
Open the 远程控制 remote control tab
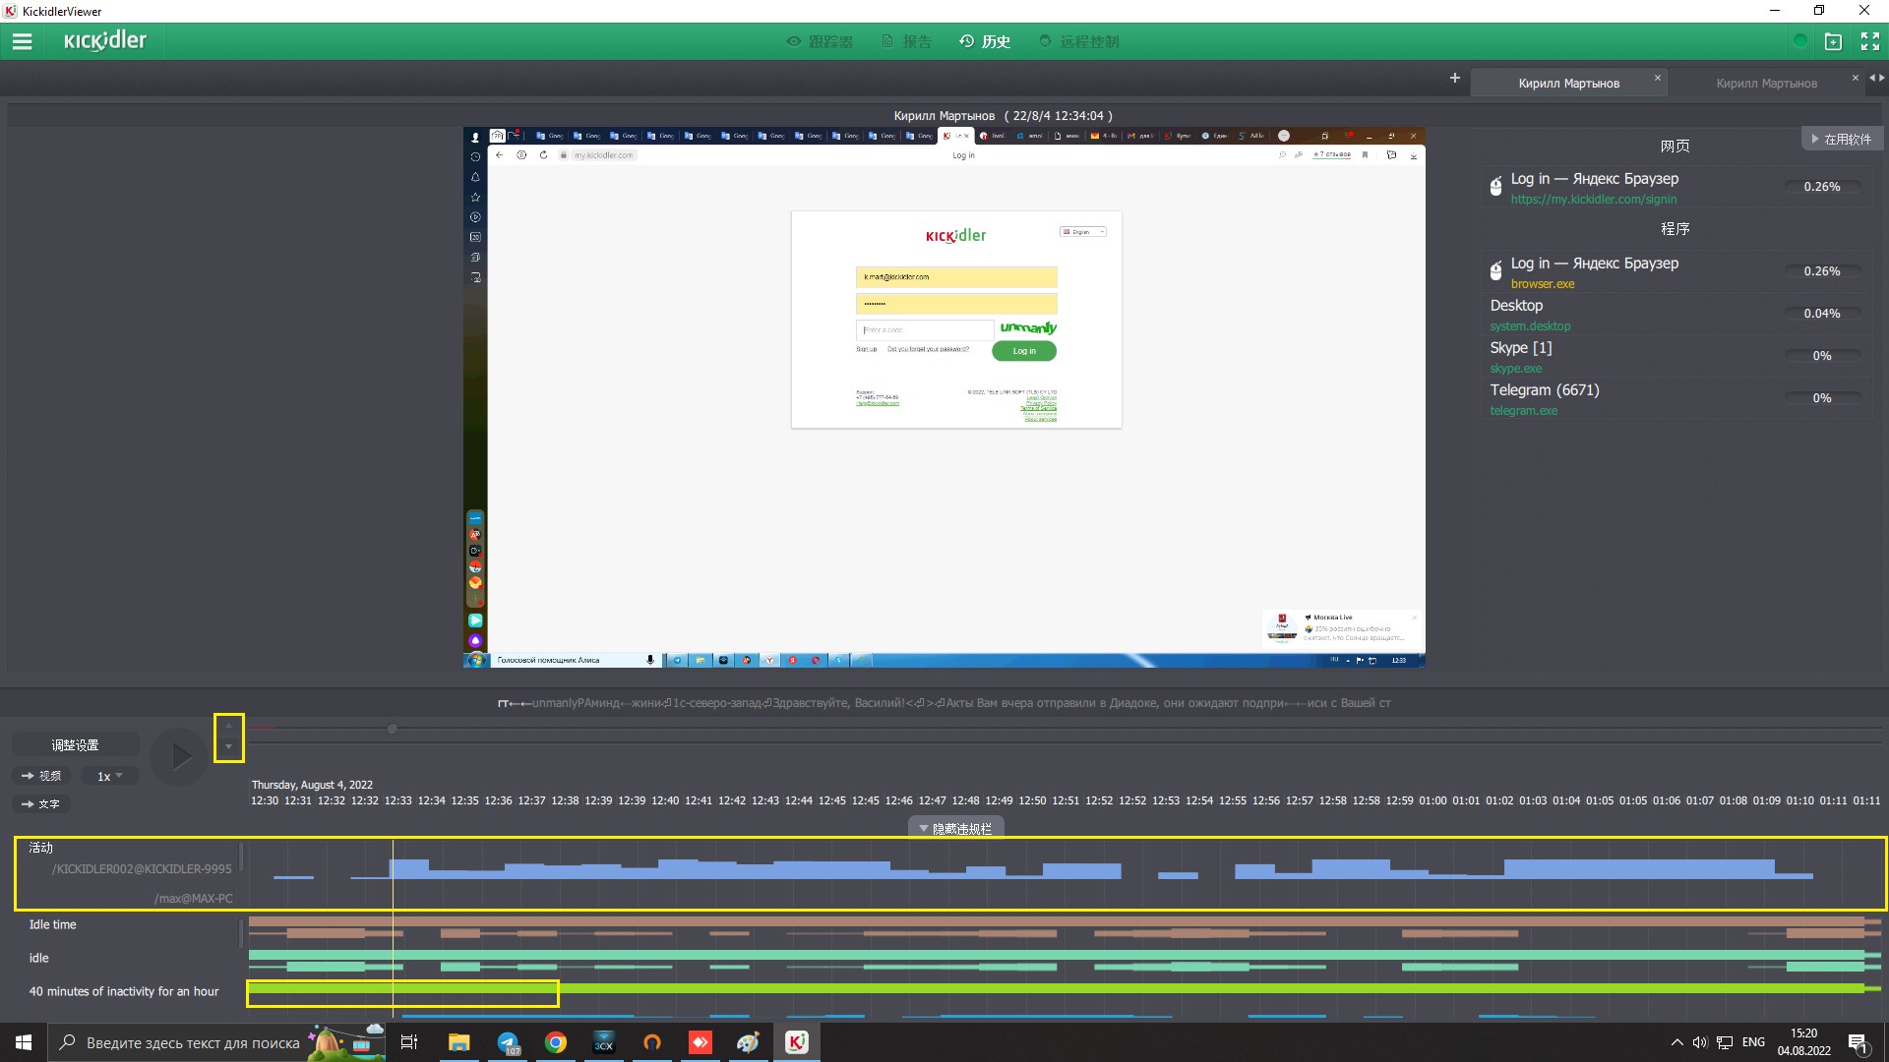(1079, 41)
